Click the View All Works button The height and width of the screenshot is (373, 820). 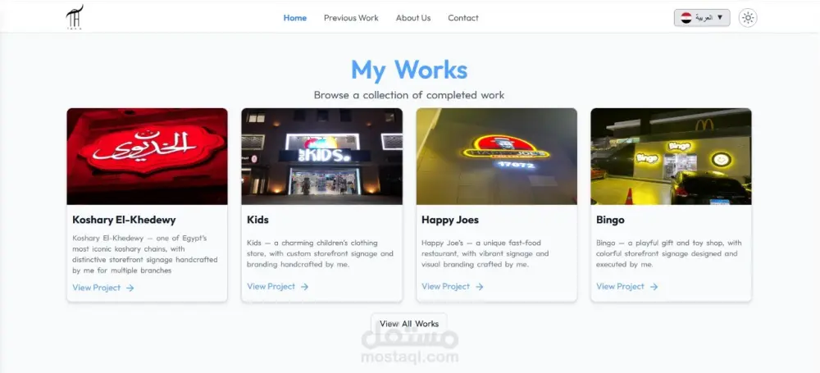click(409, 324)
